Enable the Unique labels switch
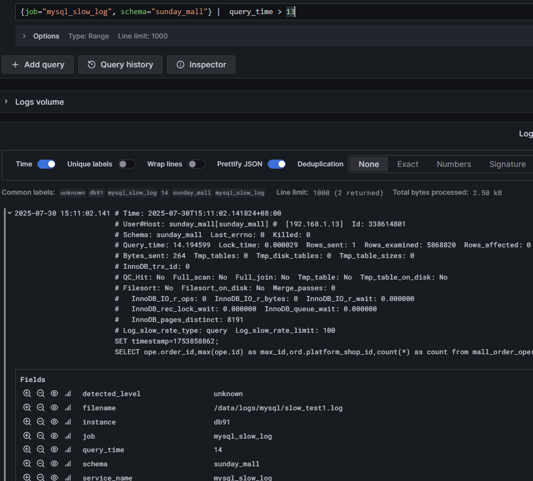 pos(126,164)
